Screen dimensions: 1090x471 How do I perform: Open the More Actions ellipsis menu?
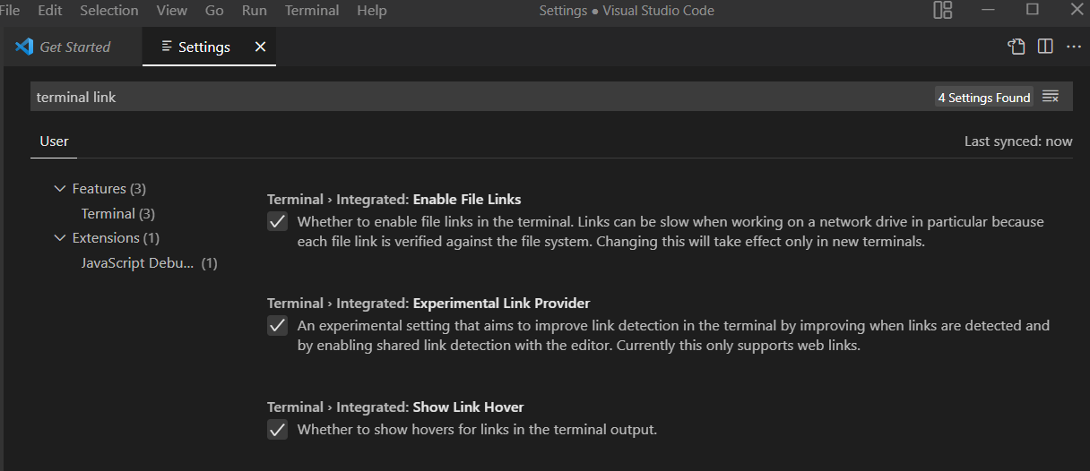point(1074,47)
